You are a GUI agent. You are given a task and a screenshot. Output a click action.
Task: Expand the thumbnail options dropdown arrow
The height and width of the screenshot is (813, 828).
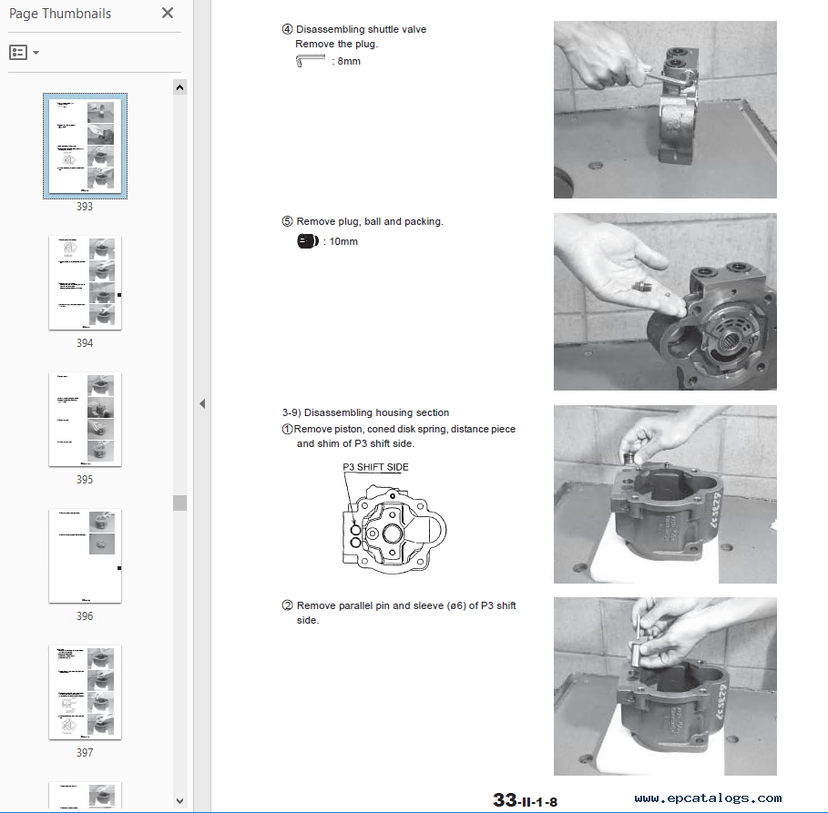click(x=36, y=52)
